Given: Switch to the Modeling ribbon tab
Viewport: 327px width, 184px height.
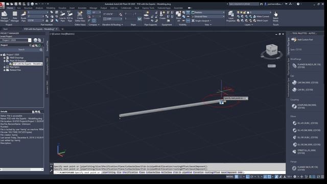Looking at the screenshot, I should 51,8.
